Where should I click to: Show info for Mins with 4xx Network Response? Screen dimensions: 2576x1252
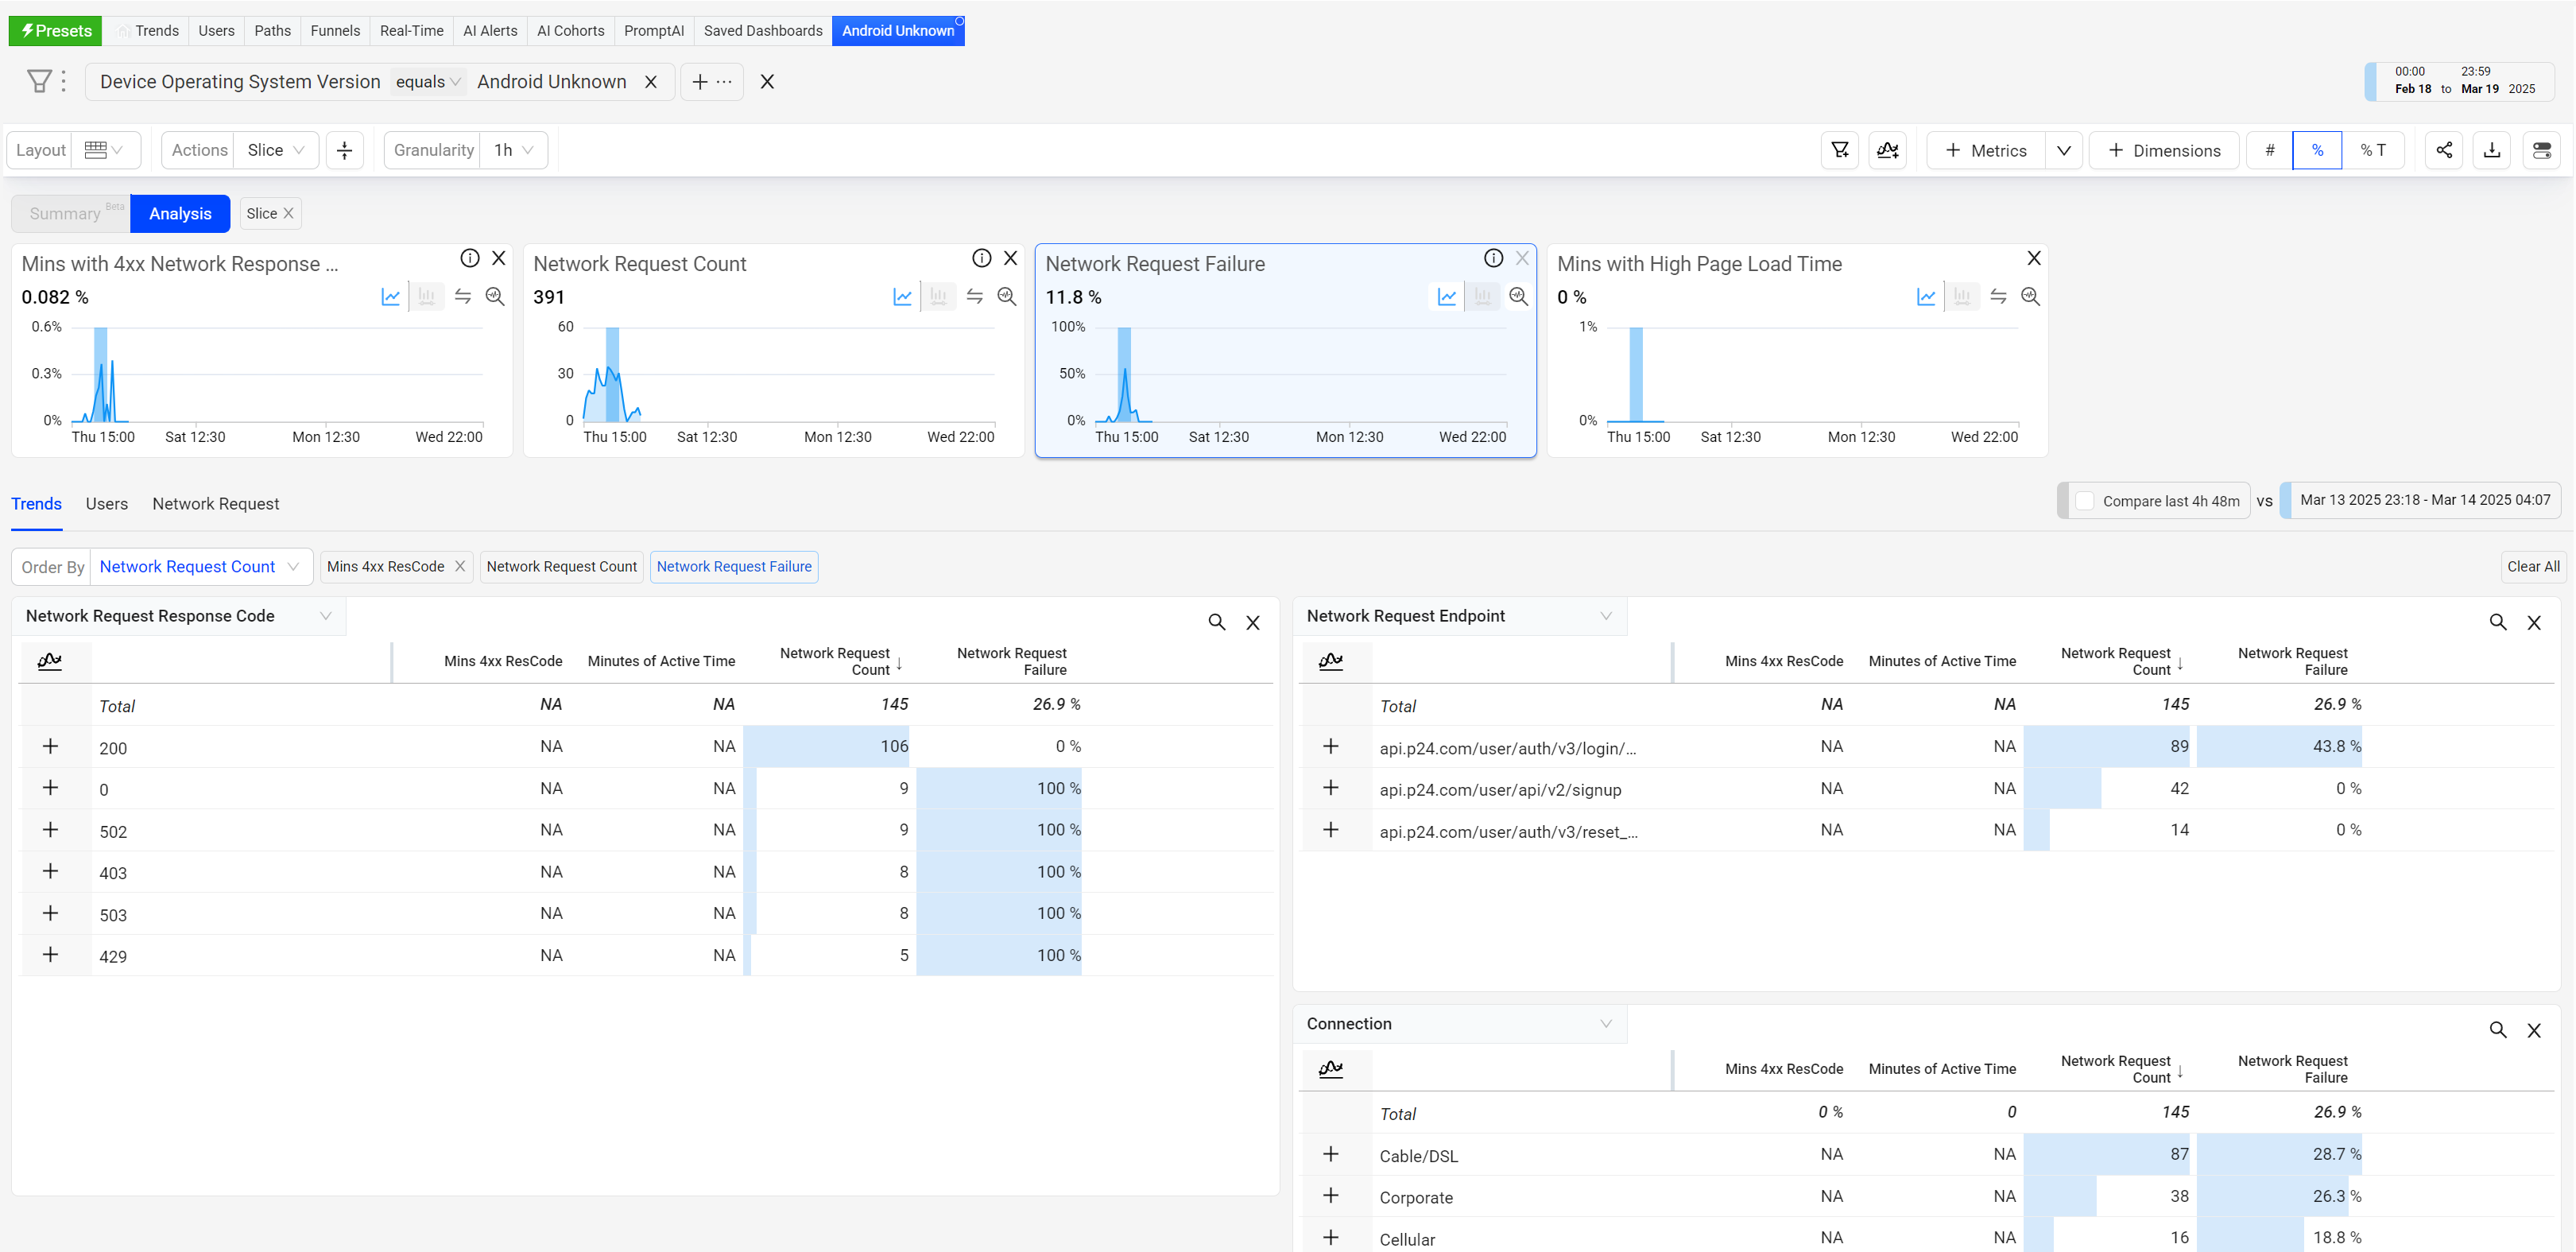pos(470,258)
